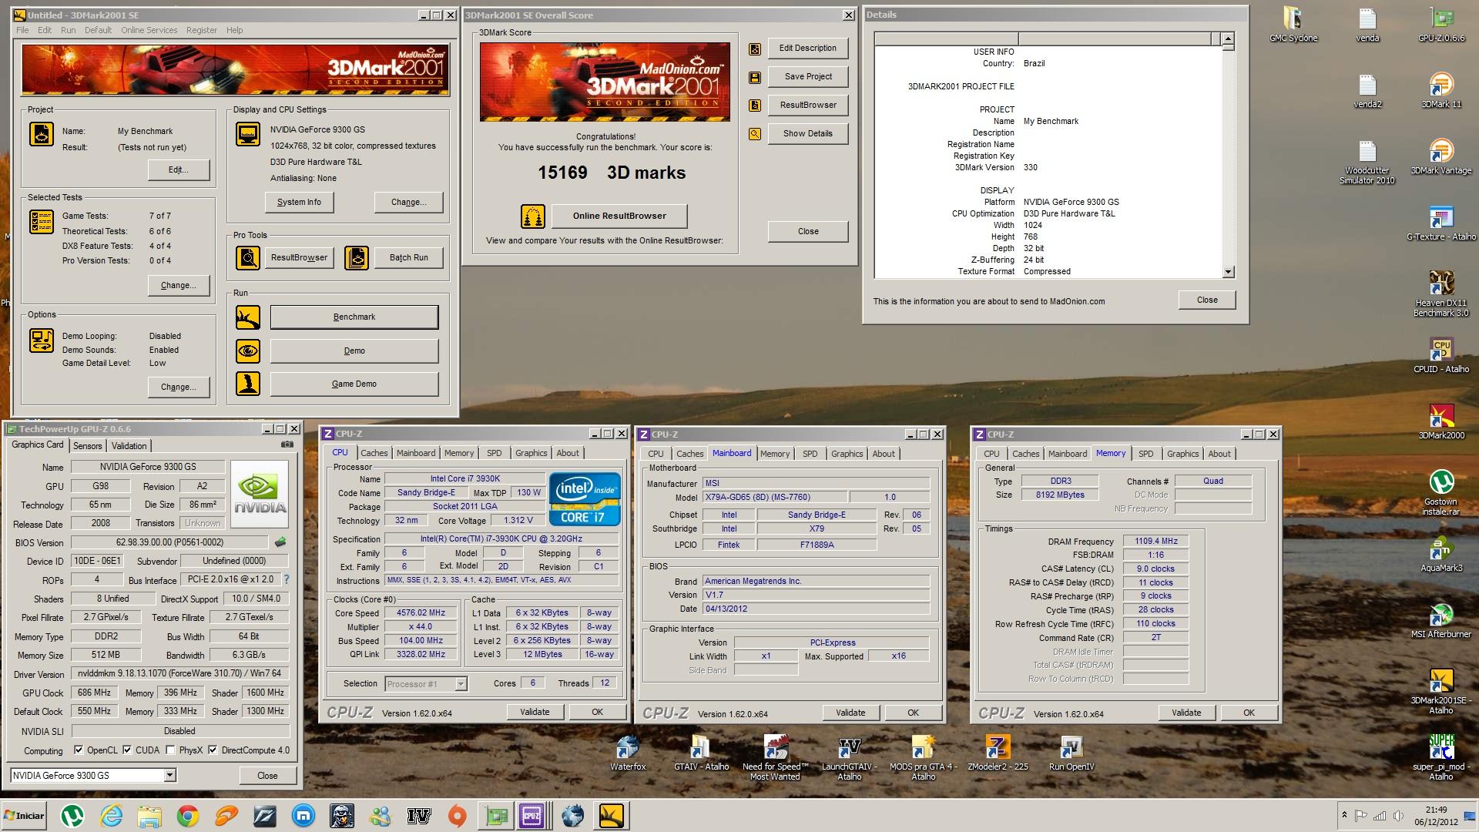
Task: Click Edit... in the Project section
Action: click(179, 170)
